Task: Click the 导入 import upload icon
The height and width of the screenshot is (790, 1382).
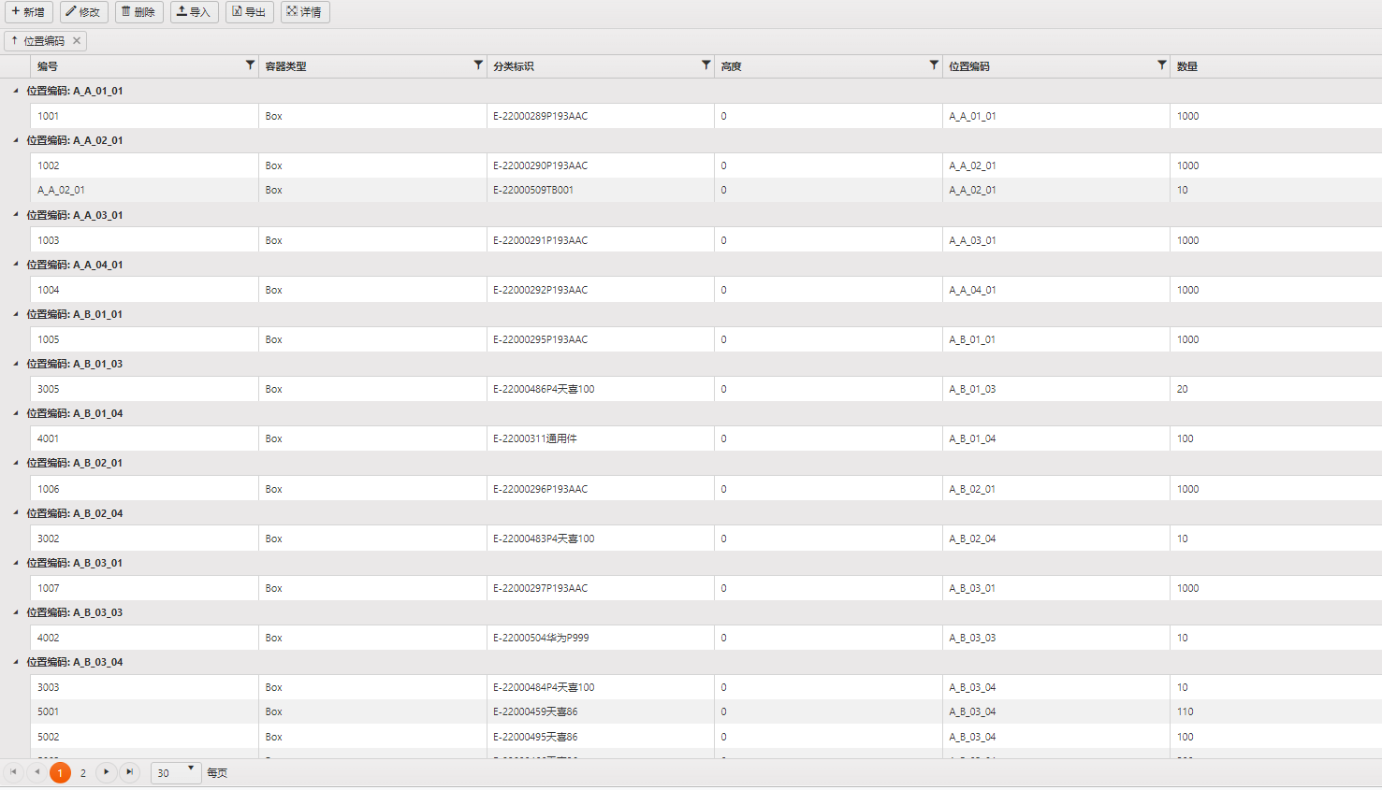Action: click(x=180, y=13)
